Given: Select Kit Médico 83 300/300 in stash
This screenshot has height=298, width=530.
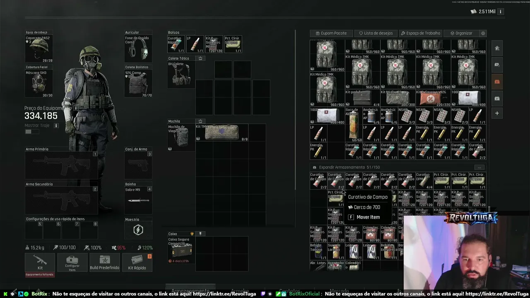Looking at the screenshot, I should (397, 98).
